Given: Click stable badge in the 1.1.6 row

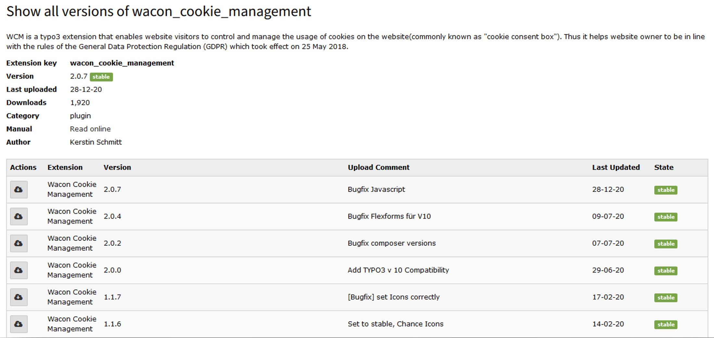Looking at the screenshot, I should [666, 324].
